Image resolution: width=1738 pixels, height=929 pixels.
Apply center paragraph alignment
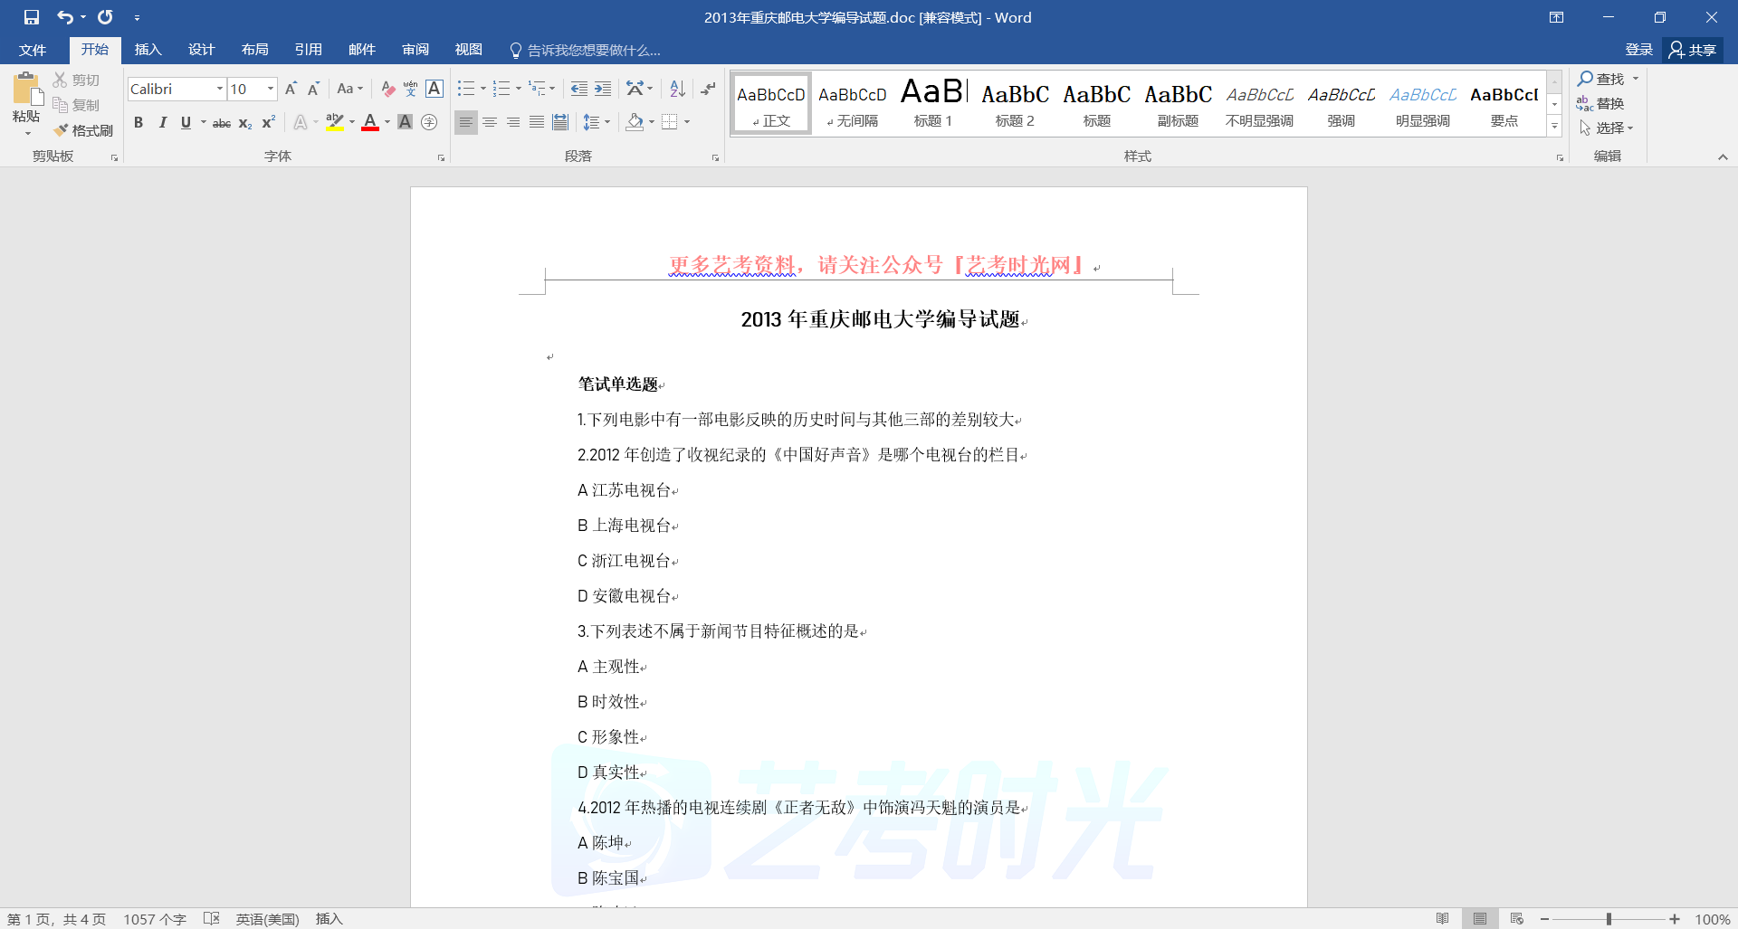[x=490, y=122]
